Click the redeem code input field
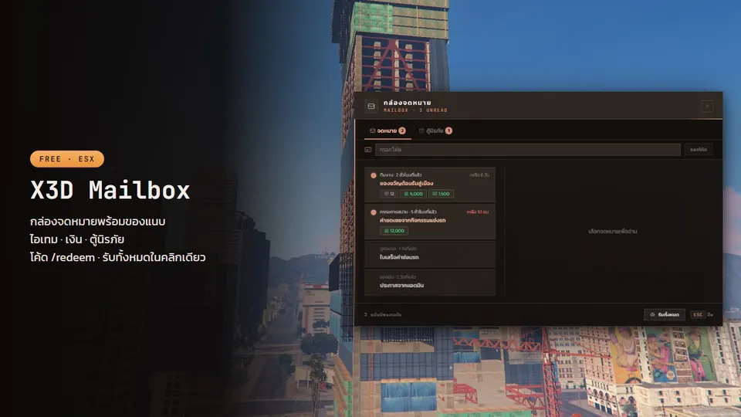This screenshot has height=417, width=741. [527, 149]
